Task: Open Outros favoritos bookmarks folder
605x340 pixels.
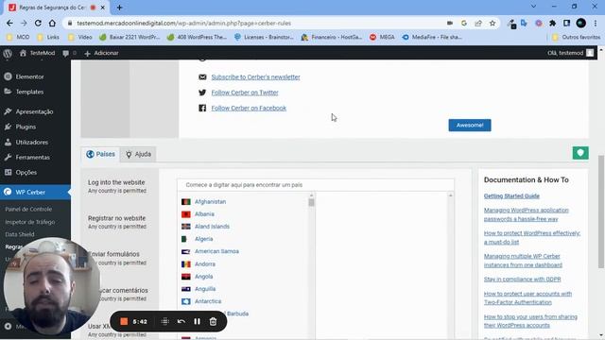Action: [x=576, y=37]
